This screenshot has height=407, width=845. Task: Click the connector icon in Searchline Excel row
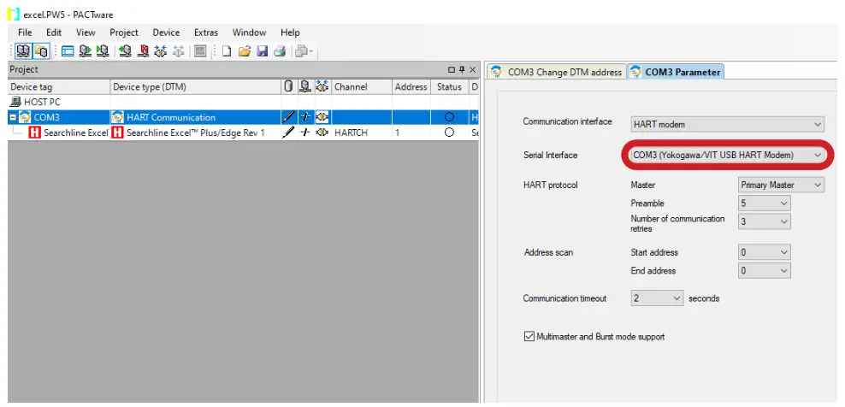[322, 132]
